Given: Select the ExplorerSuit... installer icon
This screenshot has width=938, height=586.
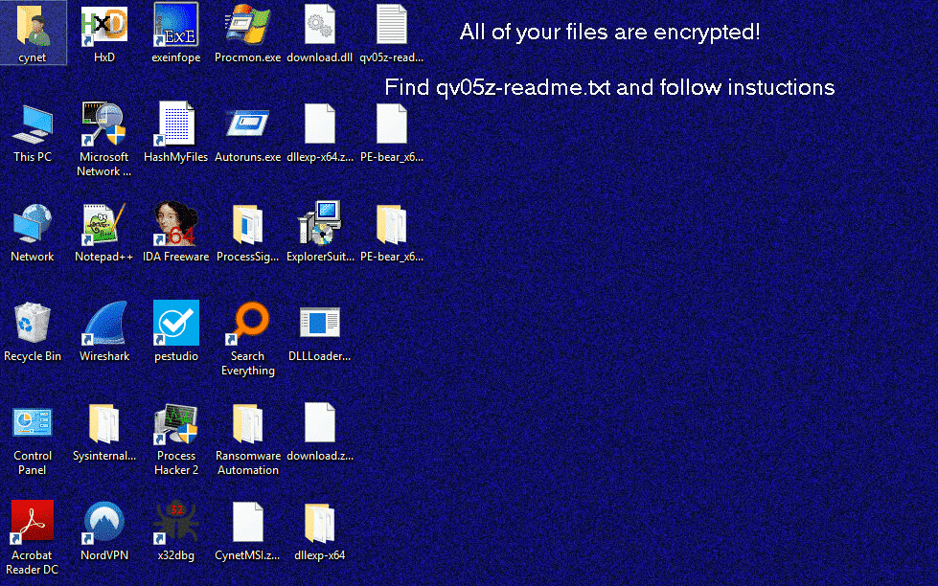Looking at the screenshot, I should 319,224.
